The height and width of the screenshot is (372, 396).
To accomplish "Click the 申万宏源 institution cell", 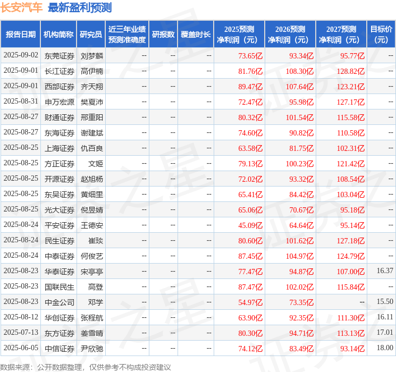I will pos(60,102).
